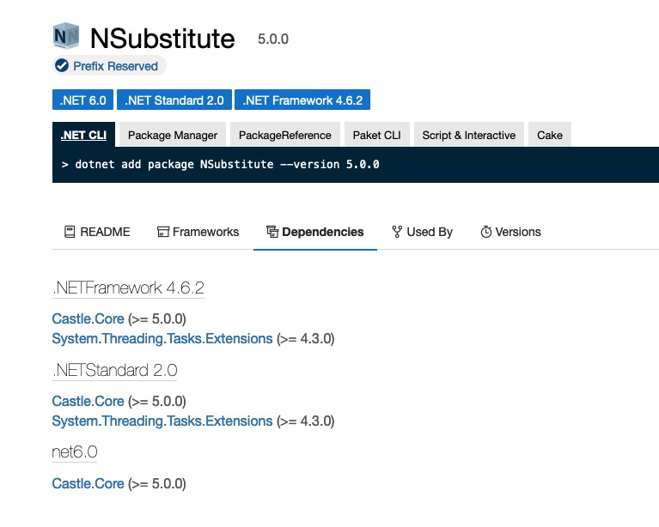Viewport: 659px width, 527px height.
Task: Select the Dependencies section tab
Action: click(315, 232)
